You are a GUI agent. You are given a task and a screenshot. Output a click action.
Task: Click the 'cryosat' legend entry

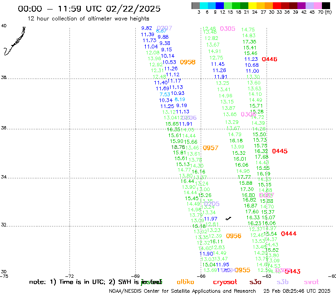coord(225,282)
